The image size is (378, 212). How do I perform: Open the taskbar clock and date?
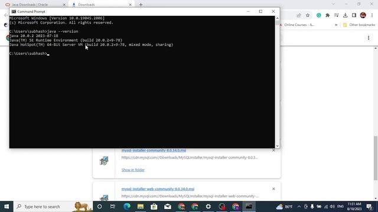(x=354, y=207)
